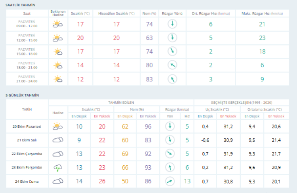Viewport: 297px width, 193px height.
Task: Click the rain icon for 23 Ekim Perşembe
Action: (58, 167)
